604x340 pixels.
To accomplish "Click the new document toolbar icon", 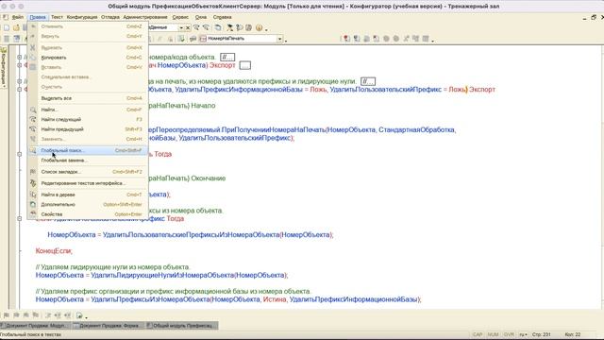I will point(7,27).
